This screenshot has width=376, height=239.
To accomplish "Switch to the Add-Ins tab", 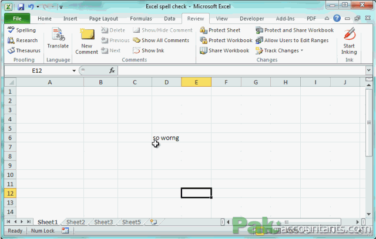I will (x=285, y=18).
